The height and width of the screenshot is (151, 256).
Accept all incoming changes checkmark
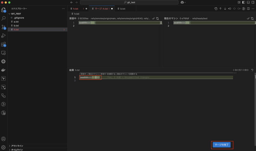point(153,18)
